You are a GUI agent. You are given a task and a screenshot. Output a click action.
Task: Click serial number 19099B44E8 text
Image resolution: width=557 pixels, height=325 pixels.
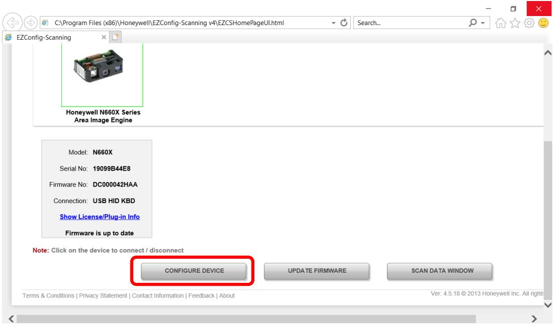tap(111, 169)
